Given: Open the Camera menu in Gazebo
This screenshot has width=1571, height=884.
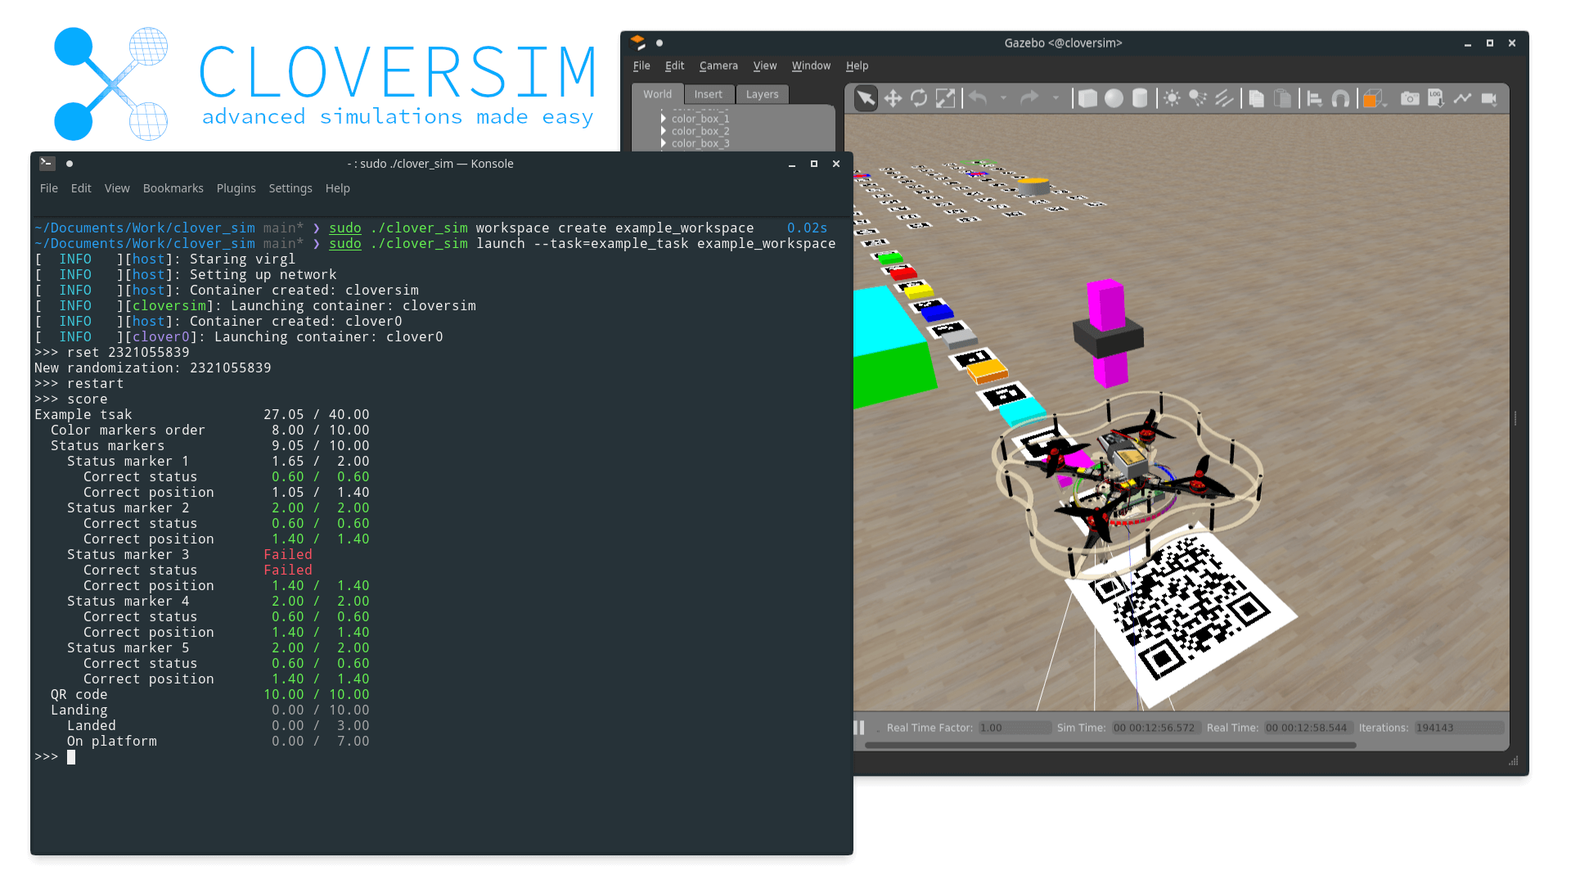Looking at the screenshot, I should 718,65.
